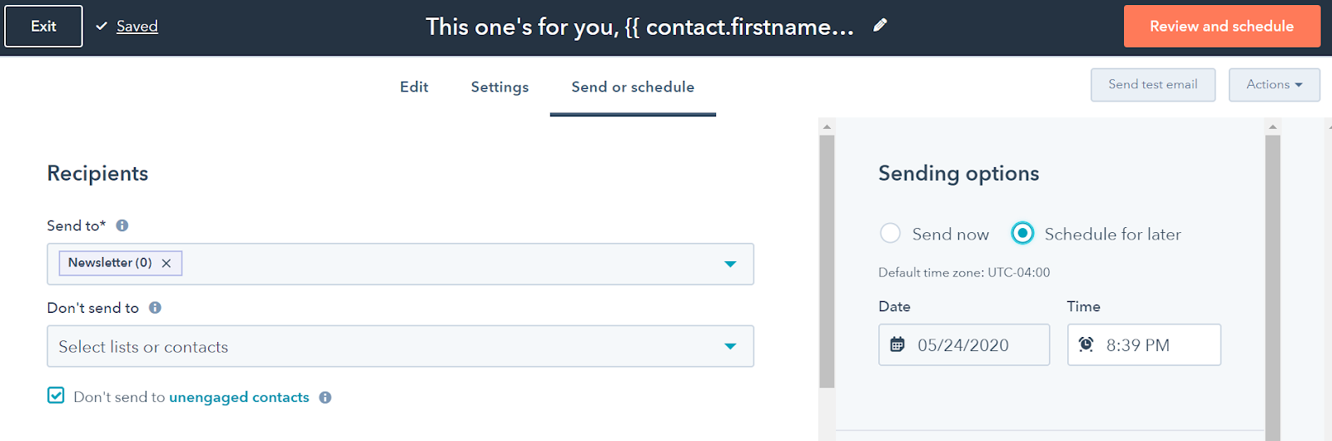Uncheck Don't send to unengaged contacts
The height and width of the screenshot is (441, 1332).
tap(56, 396)
